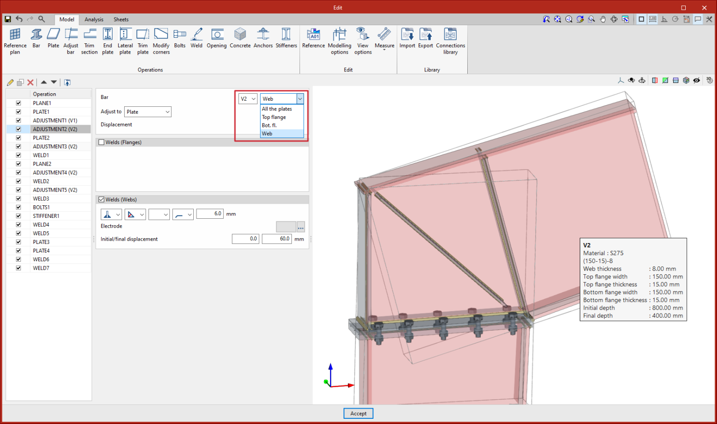Enable the Welds (Flanges) checkbox

click(101, 142)
